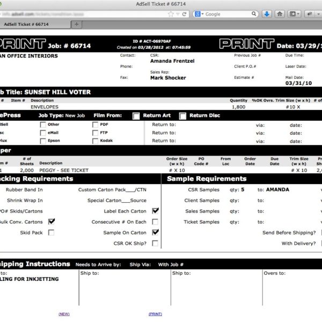The image size is (322, 322).
Task: Open the downloads arrow icon
Action: click(267, 14)
